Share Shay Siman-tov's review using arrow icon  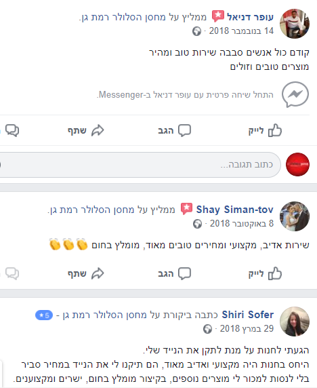pyautogui.click(x=86, y=273)
